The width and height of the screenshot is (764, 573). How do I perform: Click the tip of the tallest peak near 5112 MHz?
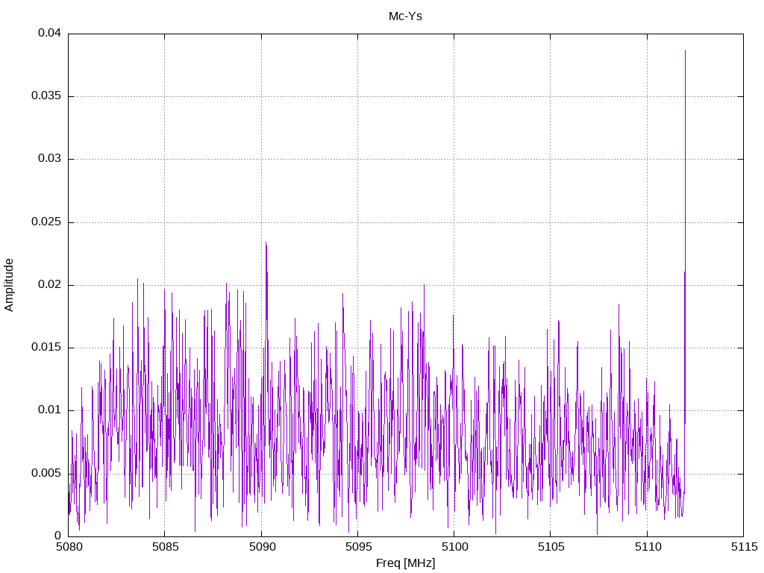(x=685, y=51)
